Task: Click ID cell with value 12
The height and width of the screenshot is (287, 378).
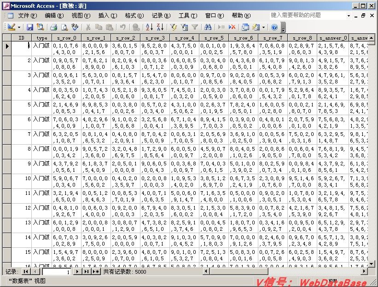Action: 22,211
